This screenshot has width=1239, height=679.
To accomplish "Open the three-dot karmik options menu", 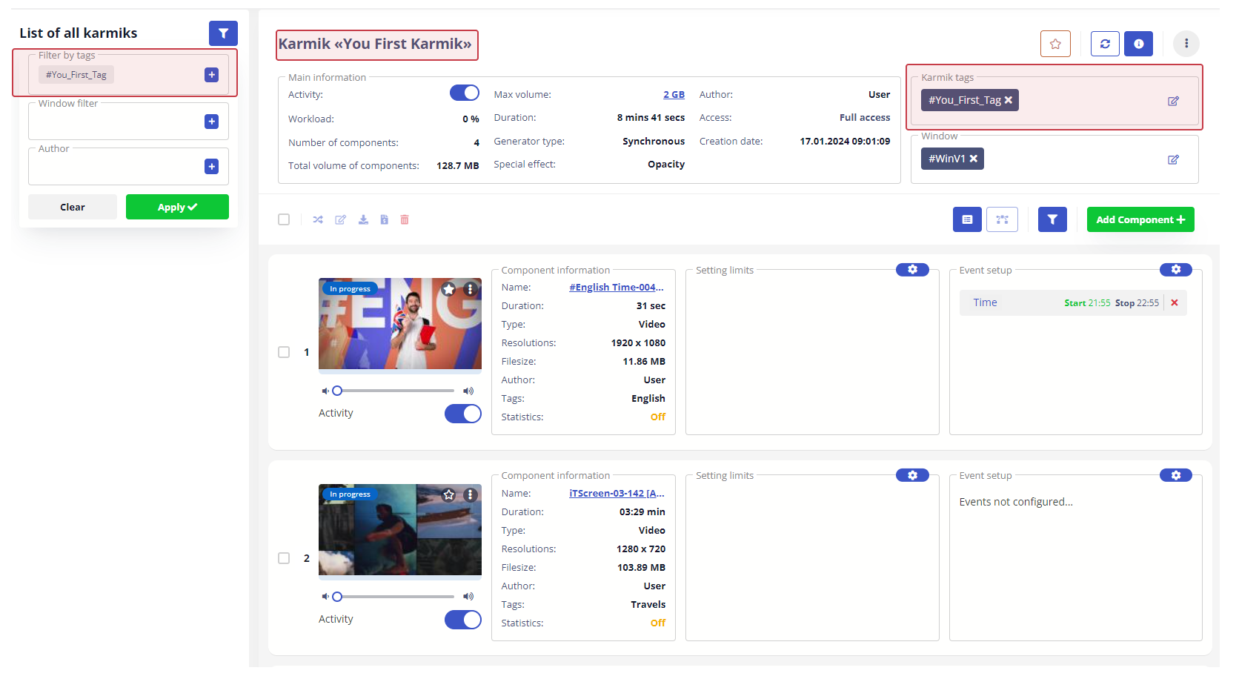I will click(1186, 44).
